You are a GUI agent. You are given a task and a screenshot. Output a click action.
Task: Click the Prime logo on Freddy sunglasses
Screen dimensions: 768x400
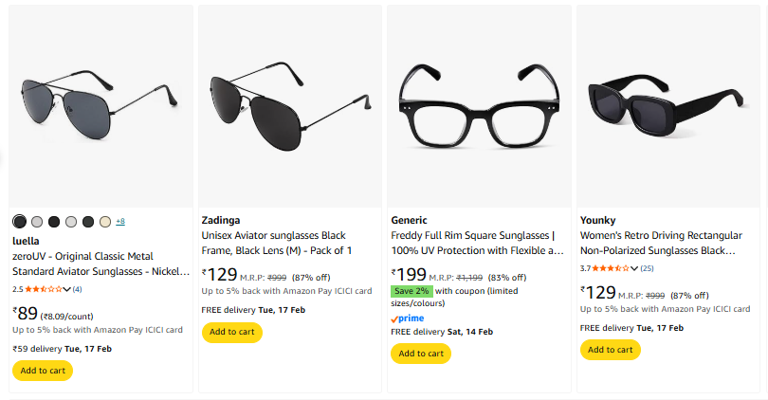click(x=407, y=318)
